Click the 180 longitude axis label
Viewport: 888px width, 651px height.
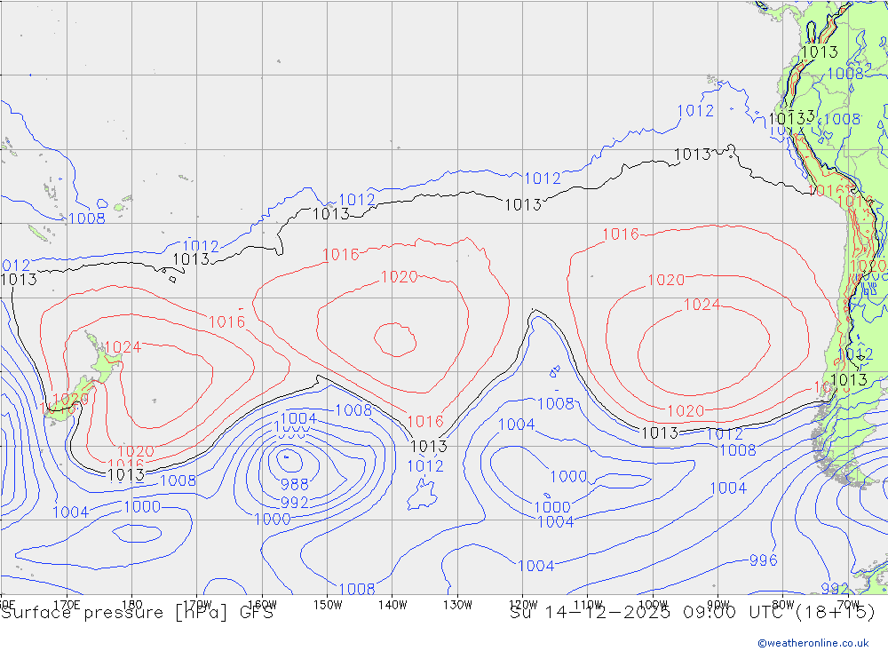coord(132,605)
